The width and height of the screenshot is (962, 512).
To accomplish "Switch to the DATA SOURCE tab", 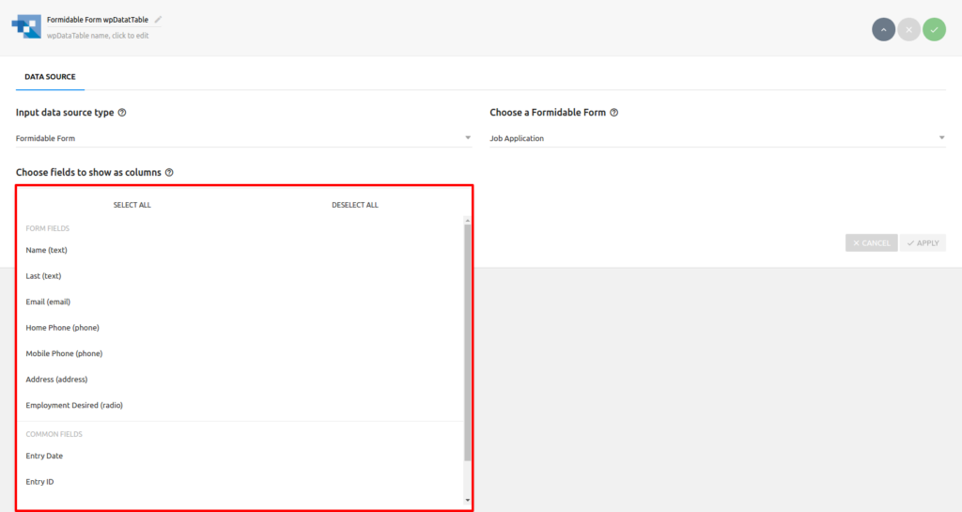I will point(51,77).
